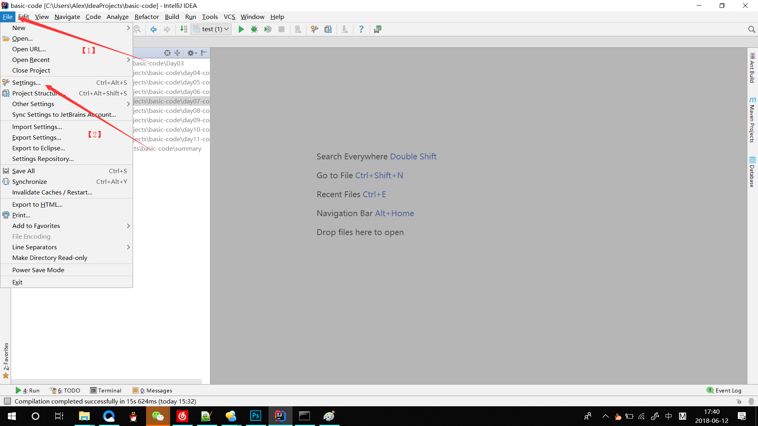Image resolution: width=758 pixels, height=426 pixels.
Task: Toggle Power Save Mode
Action: [x=38, y=270]
